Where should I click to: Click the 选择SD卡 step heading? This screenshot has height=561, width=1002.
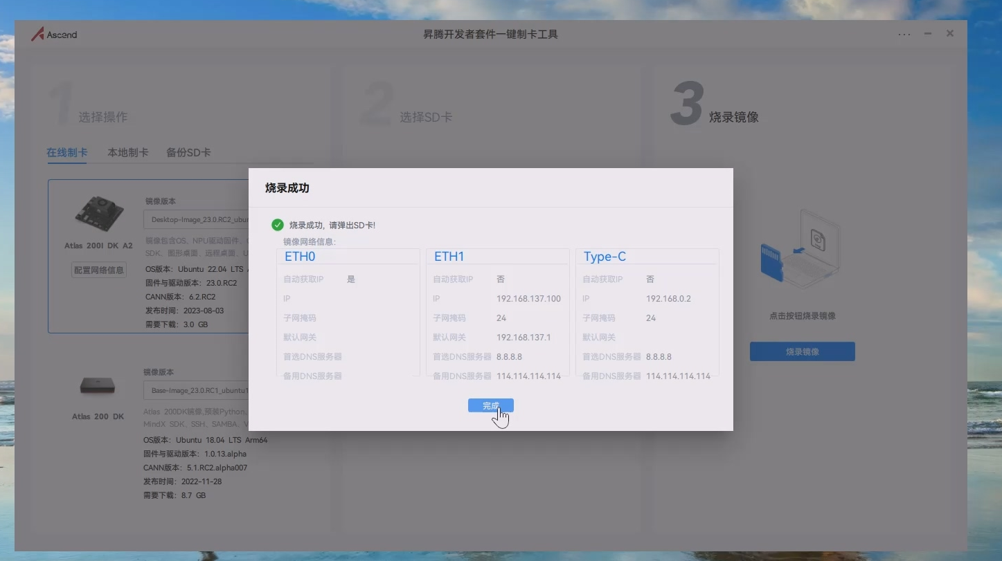pyautogui.click(x=426, y=118)
